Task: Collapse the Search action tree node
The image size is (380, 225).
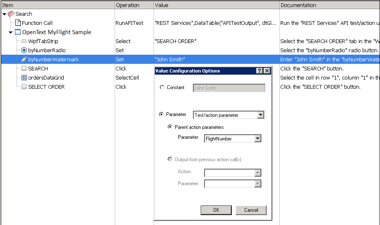Action: pyautogui.click(x=4, y=14)
